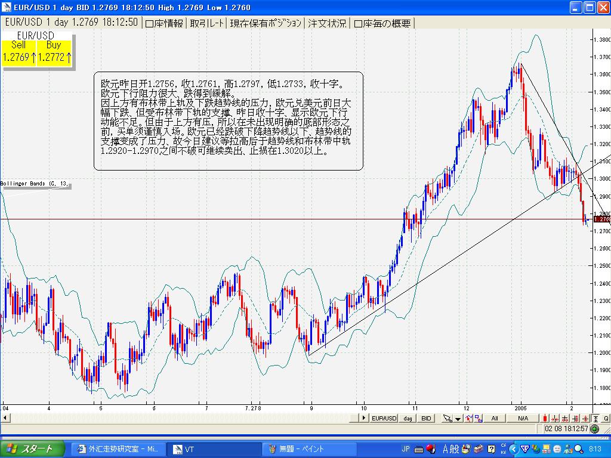Switch to 外汇走势研究室 taskbar window
The image size is (611, 458).
tap(119, 449)
